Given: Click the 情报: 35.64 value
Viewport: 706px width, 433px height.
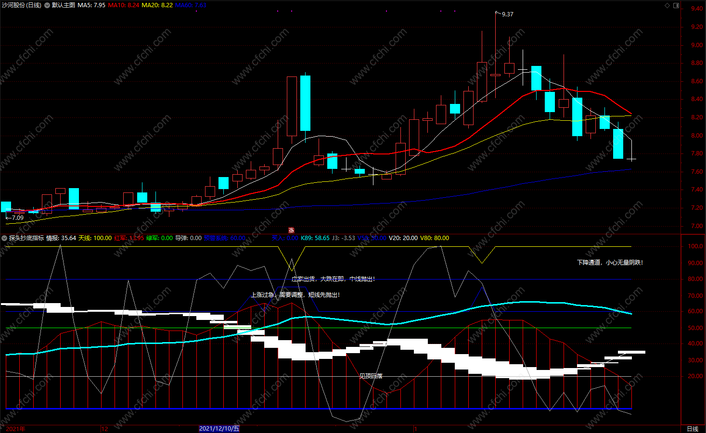Looking at the screenshot, I should point(61,238).
